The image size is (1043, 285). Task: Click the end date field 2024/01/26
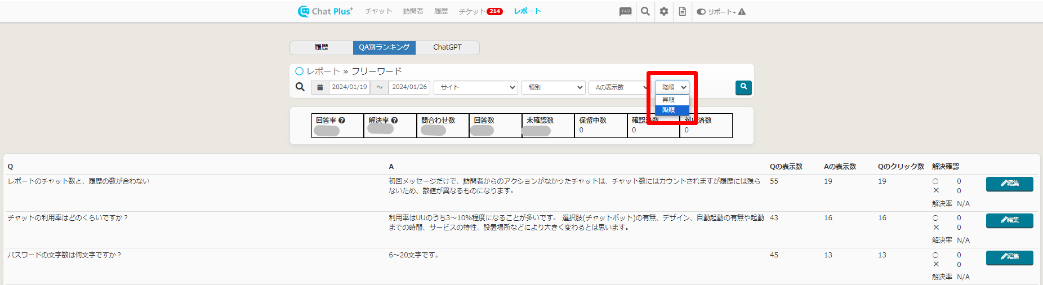point(409,87)
